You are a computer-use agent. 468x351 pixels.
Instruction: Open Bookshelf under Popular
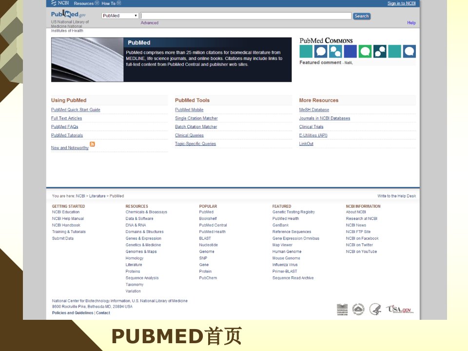[x=208, y=218]
